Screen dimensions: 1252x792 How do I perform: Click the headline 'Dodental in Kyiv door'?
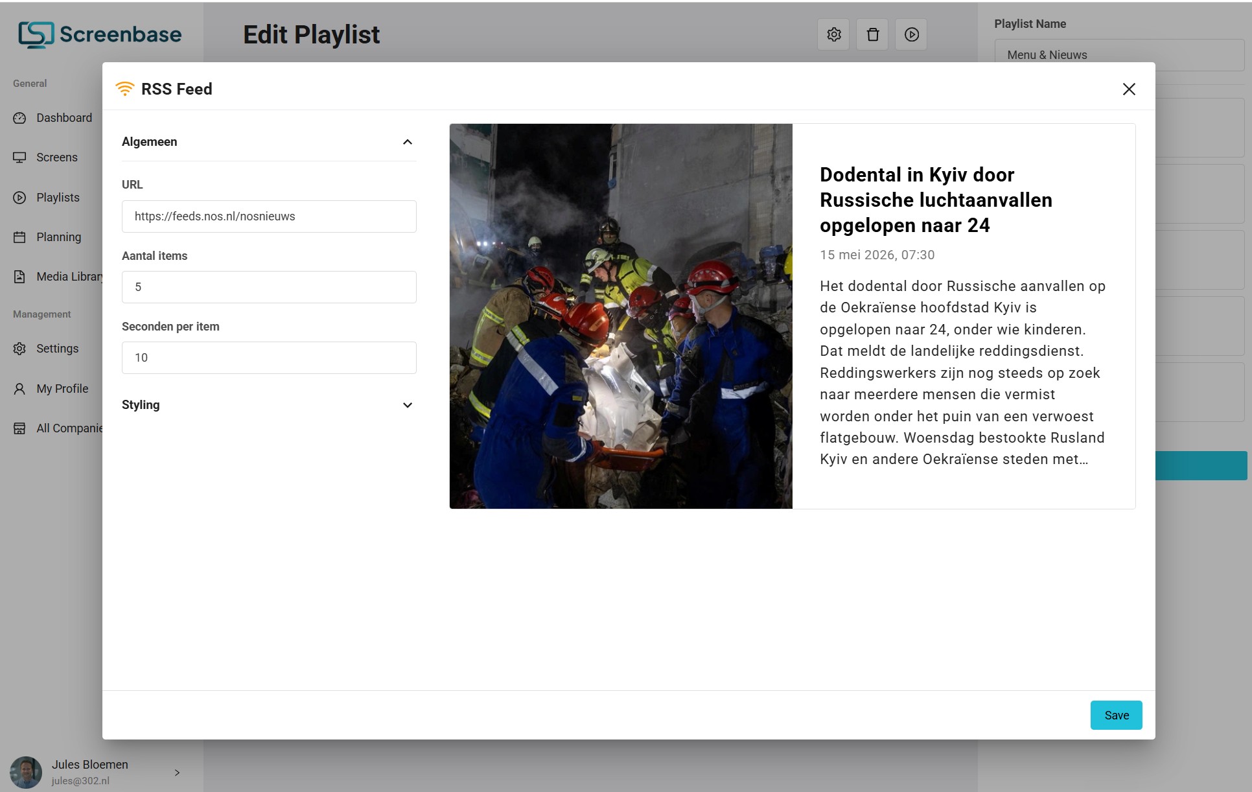(x=917, y=175)
